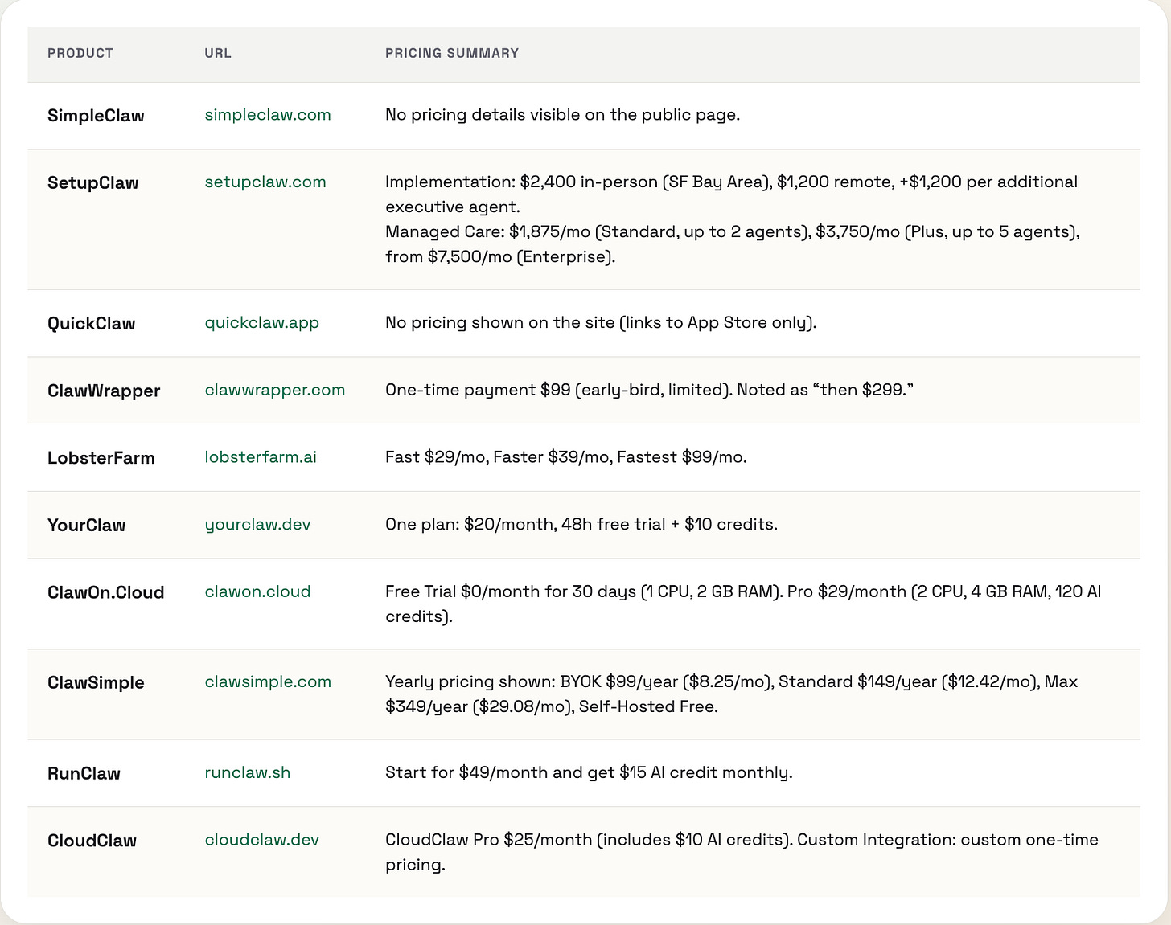Viewport: 1171px width, 925px height.
Task: Click 'No pricing shown on the site' text
Action: pos(601,323)
